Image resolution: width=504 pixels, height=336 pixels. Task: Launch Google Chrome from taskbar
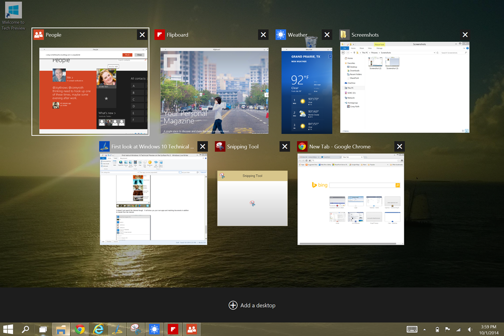click(x=80, y=329)
